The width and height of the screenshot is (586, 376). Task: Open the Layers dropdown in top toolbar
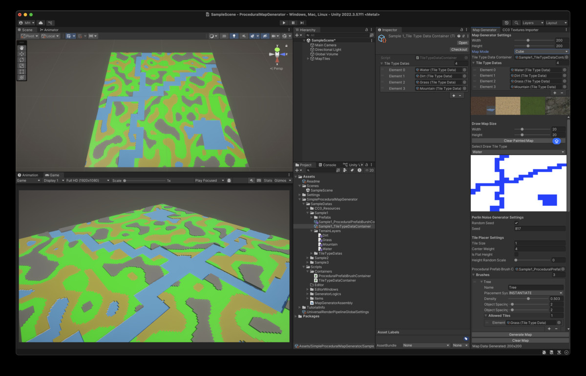click(532, 22)
